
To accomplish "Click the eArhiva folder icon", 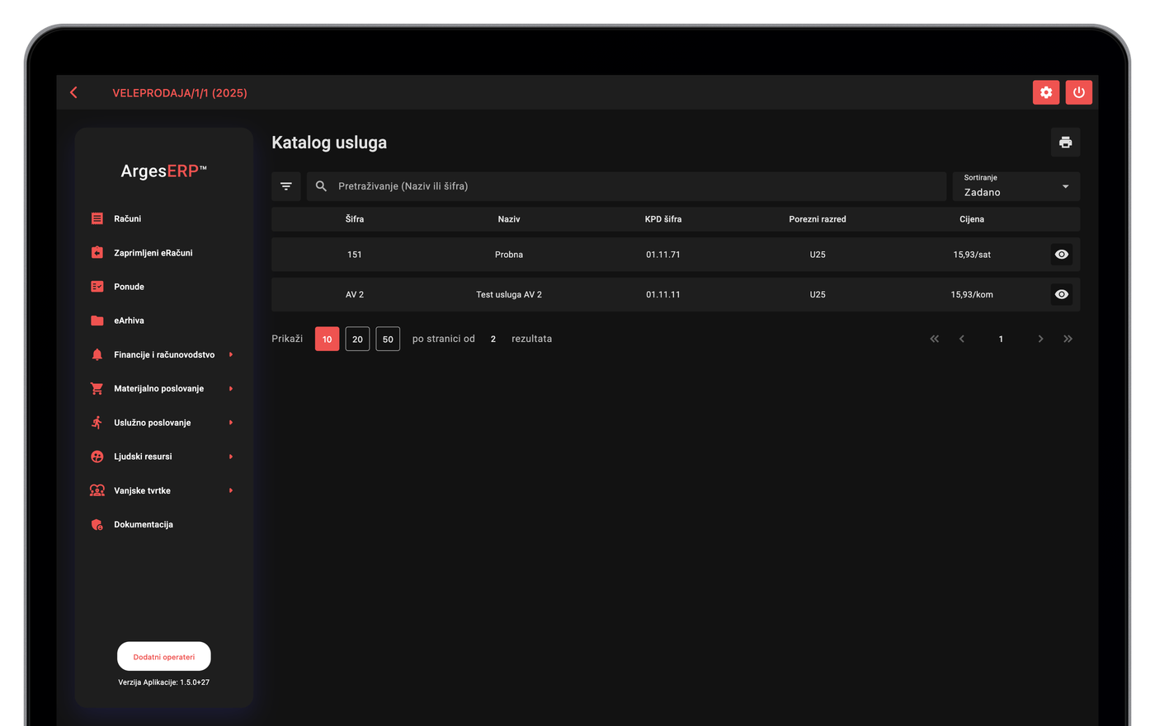I will (x=97, y=321).
